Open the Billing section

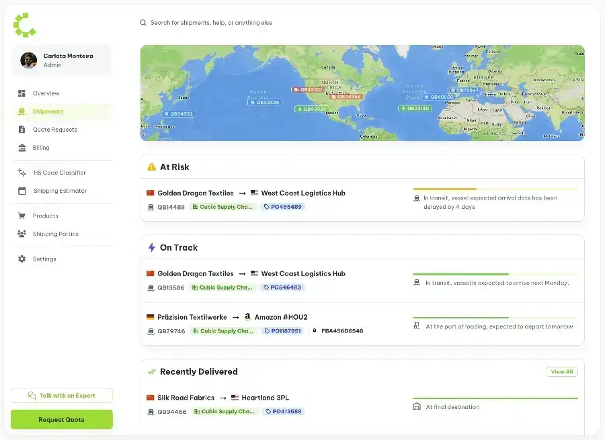pyautogui.click(x=63, y=148)
